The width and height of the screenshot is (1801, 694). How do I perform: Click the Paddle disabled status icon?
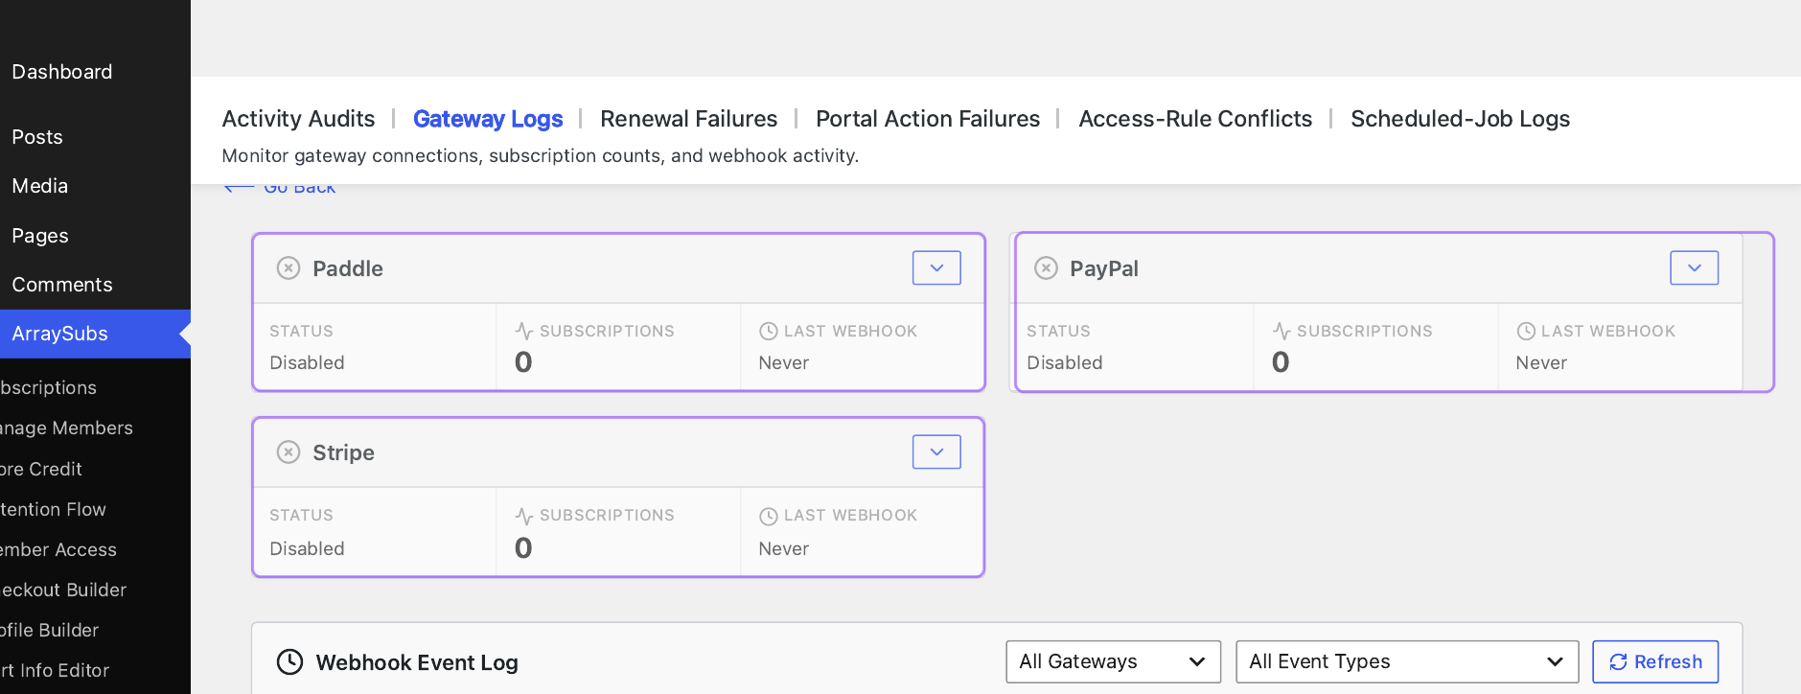pyautogui.click(x=289, y=268)
